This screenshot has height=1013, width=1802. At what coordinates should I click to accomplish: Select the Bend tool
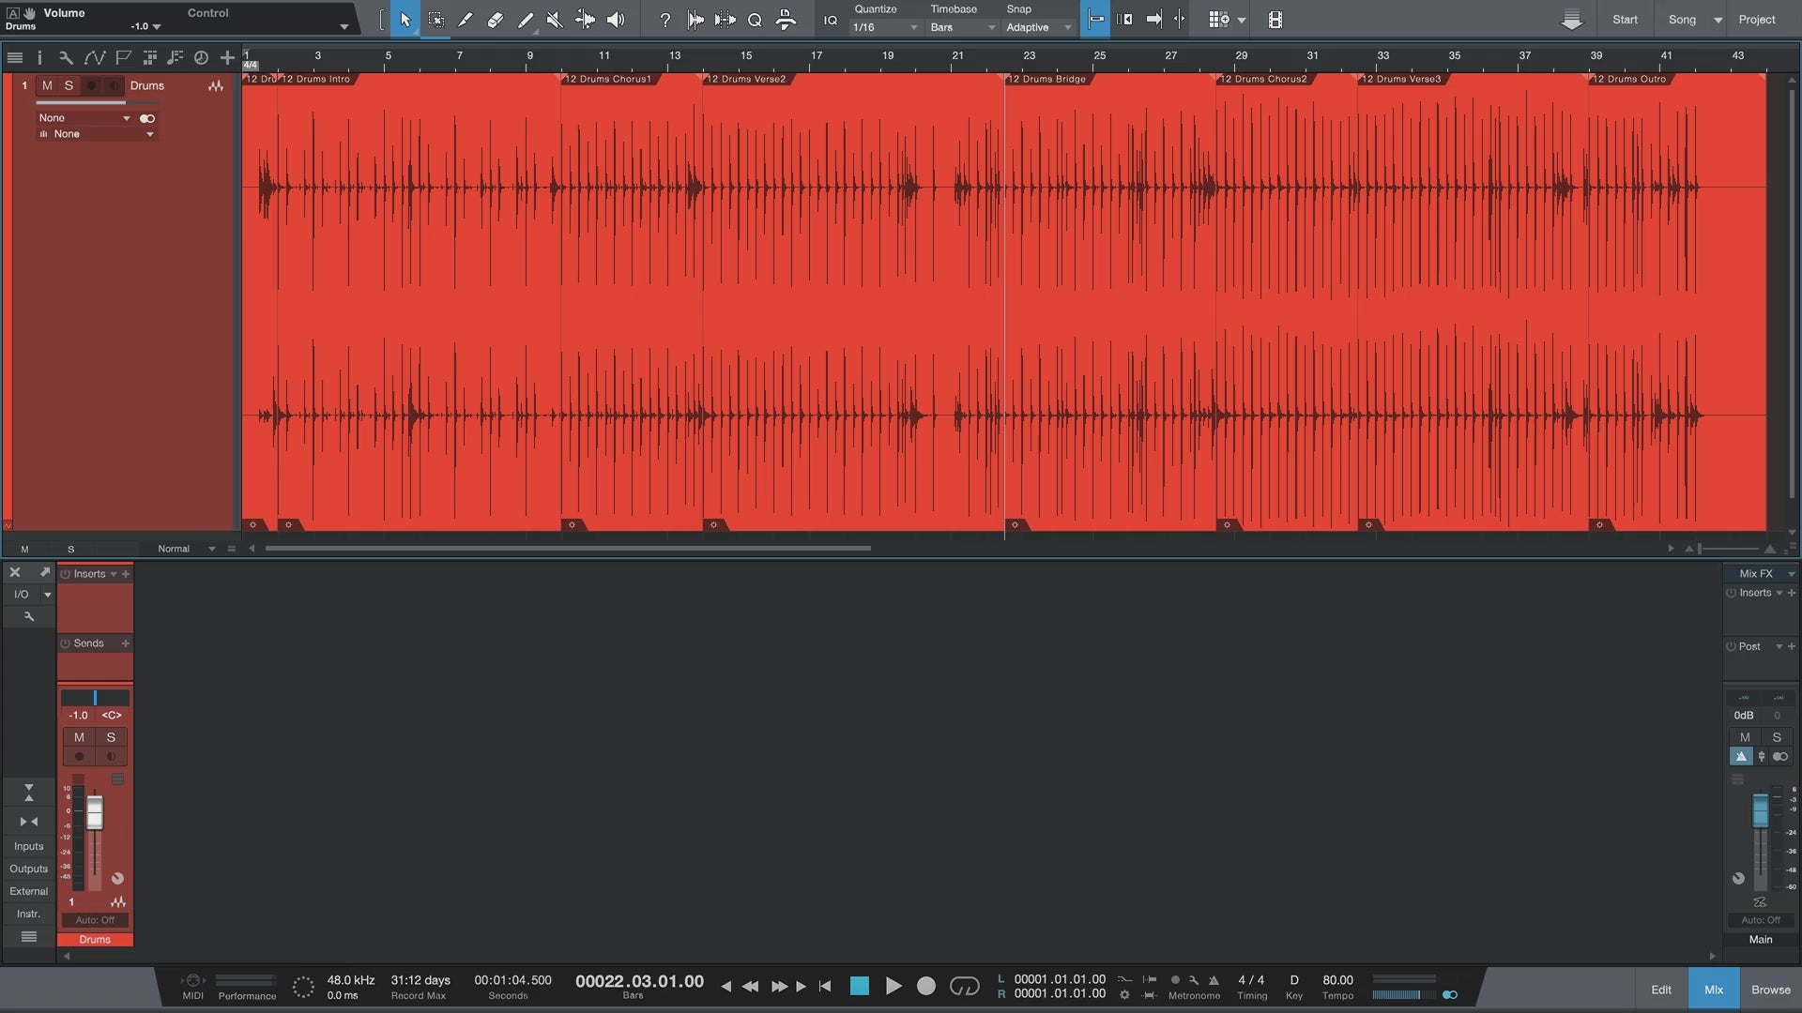pyautogui.click(x=585, y=19)
